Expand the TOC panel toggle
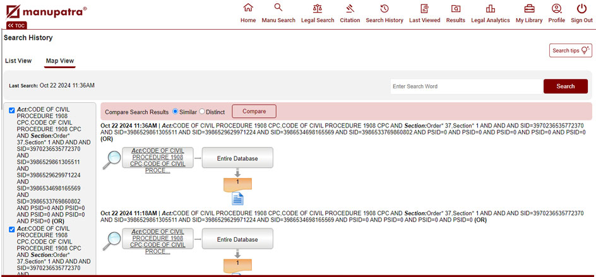 16,25
